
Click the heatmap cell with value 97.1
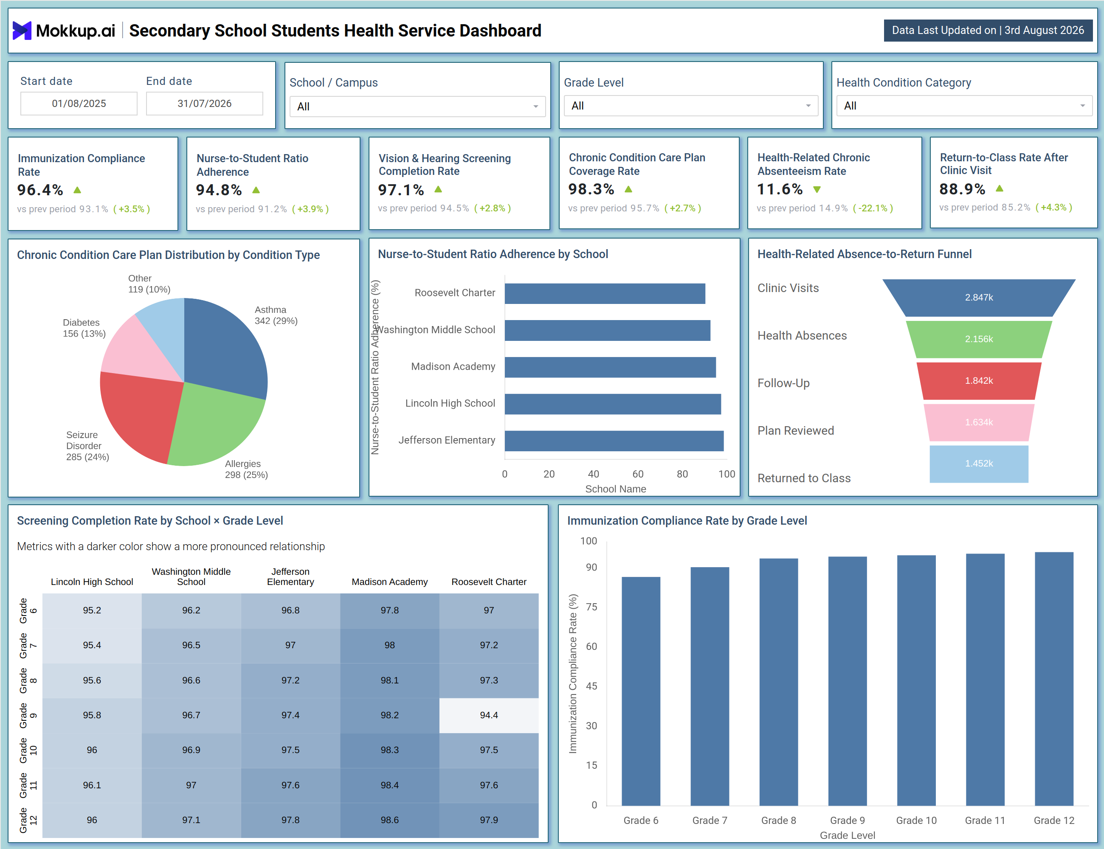tap(191, 820)
